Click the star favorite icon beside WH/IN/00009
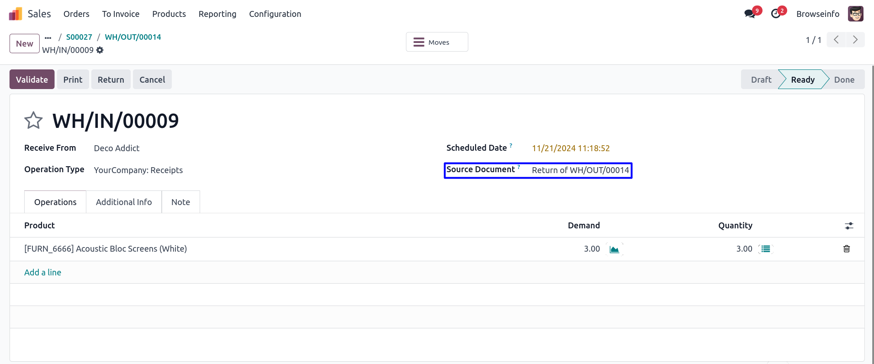Viewport: 874px width, 364px height. coord(33,121)
